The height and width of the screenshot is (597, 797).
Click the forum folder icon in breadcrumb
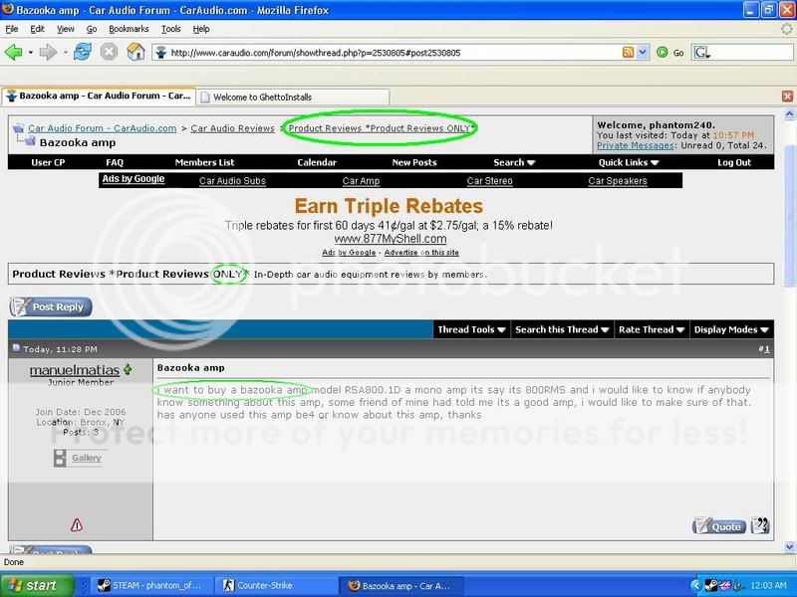(19, 128)
